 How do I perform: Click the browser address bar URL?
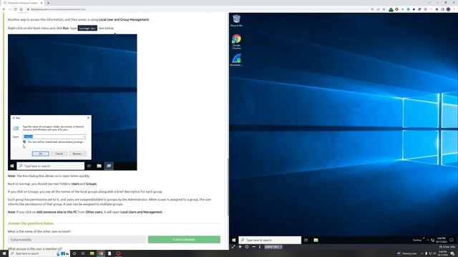point(59,9)
